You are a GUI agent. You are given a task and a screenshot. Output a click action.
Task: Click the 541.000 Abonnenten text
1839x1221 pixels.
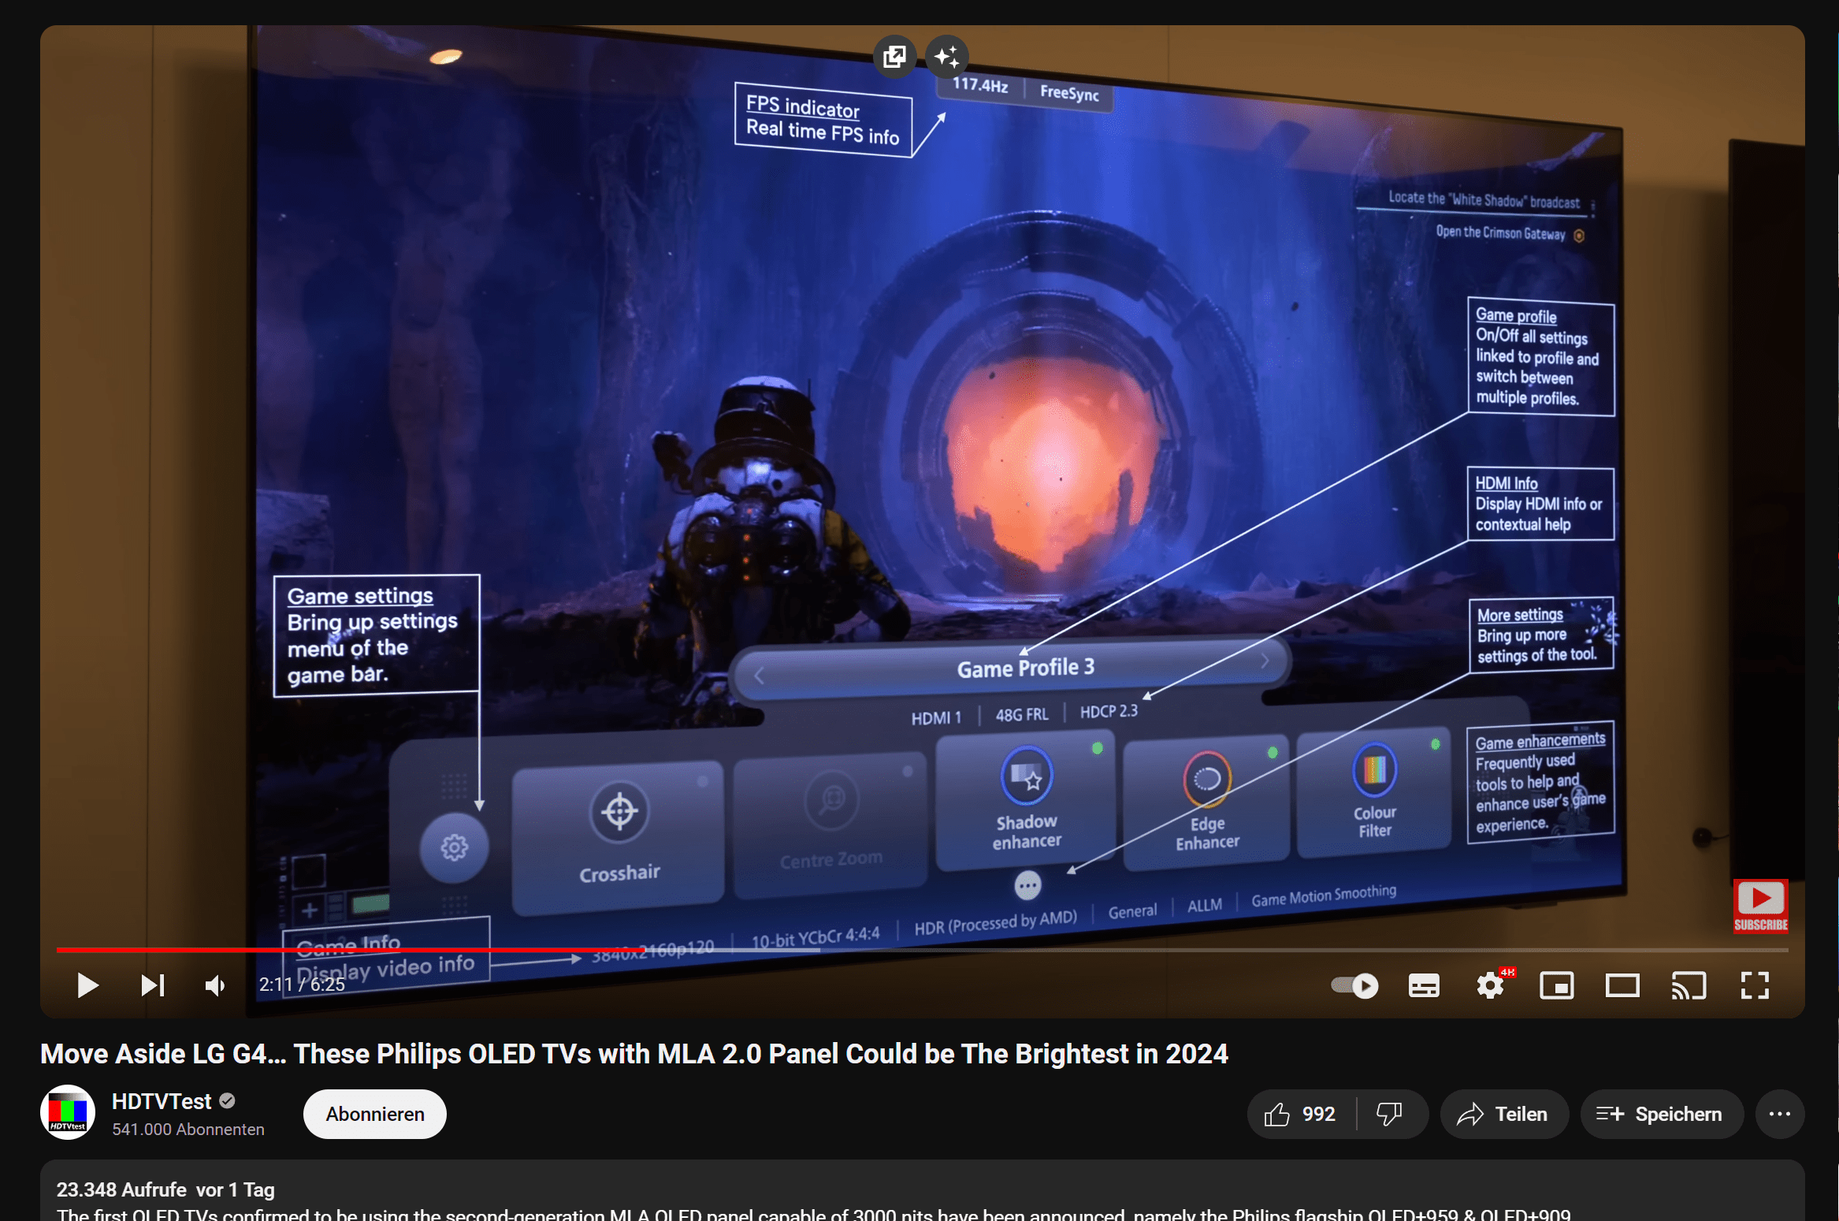[x=188, y=1130]
